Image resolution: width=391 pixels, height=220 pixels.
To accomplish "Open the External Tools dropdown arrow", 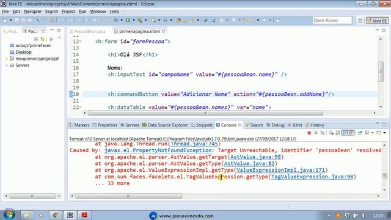I will 145,20.
